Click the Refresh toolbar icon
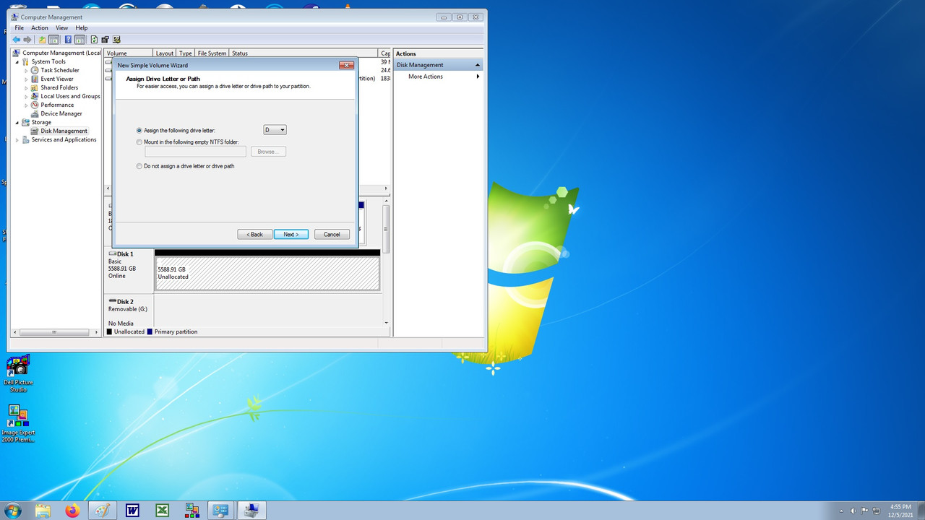This screenshot has height=520, width=925. point(94,40)
